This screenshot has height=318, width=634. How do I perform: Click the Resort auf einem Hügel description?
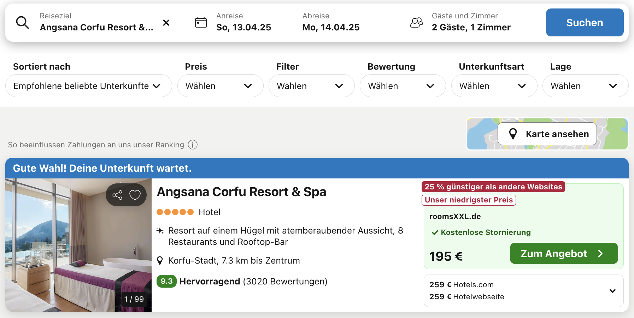point(286,236)
